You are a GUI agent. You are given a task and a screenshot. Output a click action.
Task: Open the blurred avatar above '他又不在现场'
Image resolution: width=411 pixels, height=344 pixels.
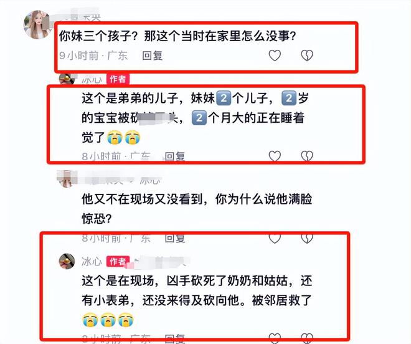[x=66, y=179]
